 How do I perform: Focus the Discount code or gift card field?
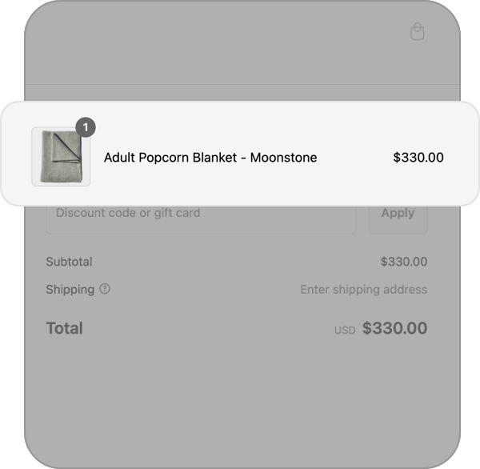click(x=201, y=214)
